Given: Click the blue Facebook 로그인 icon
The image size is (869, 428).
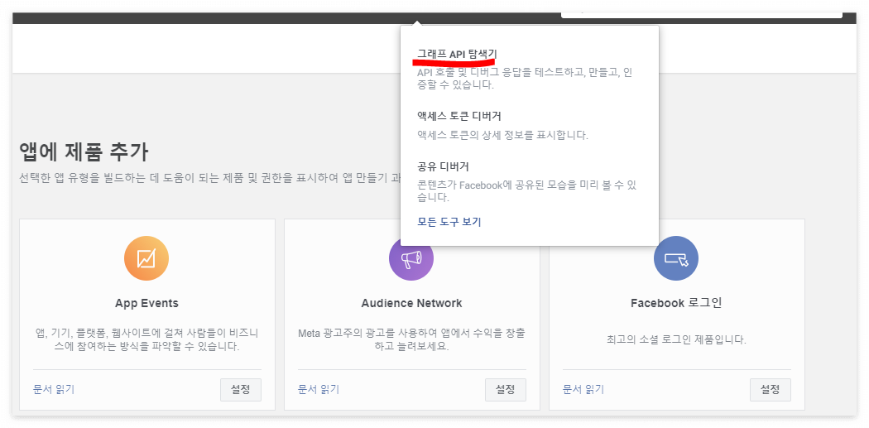Looking at the screenshot, I should click(676, 257).
